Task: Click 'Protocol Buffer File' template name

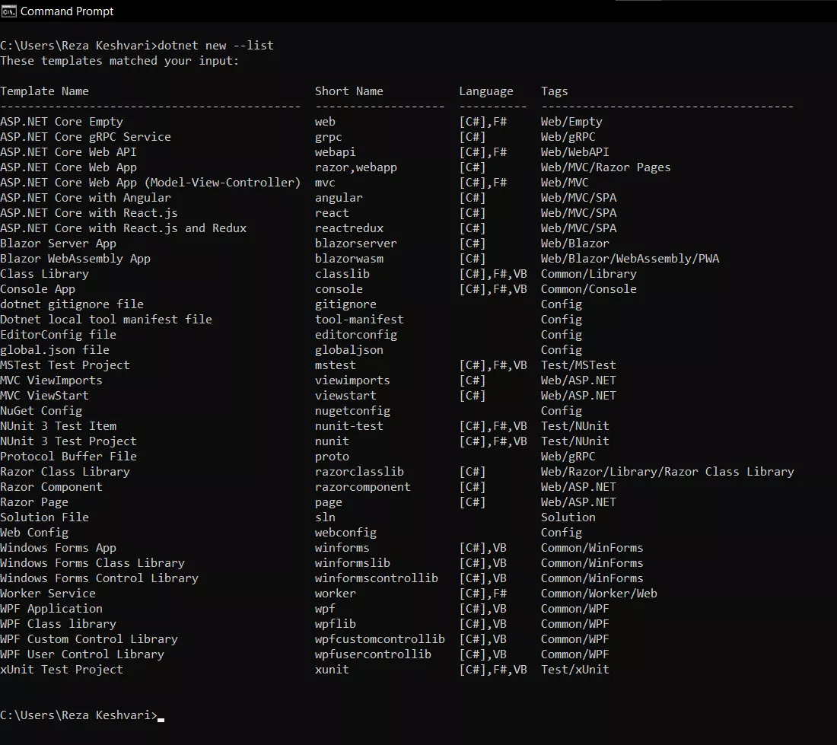Action: [68, 457]
